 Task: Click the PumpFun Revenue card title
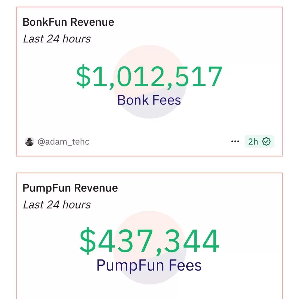coord(70,188)
